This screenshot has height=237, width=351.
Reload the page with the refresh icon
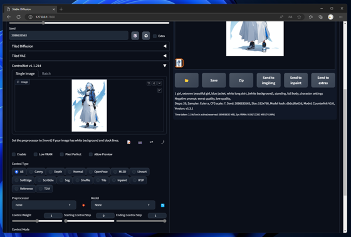click(19, 17)
